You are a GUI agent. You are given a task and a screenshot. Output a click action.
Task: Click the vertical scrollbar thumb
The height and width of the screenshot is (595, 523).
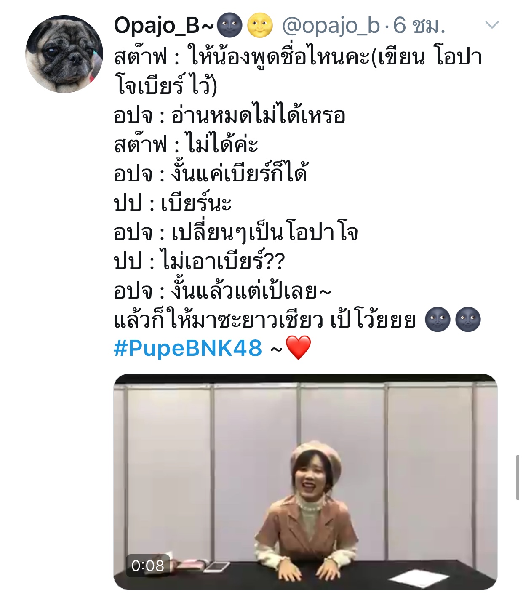(518, 477)
